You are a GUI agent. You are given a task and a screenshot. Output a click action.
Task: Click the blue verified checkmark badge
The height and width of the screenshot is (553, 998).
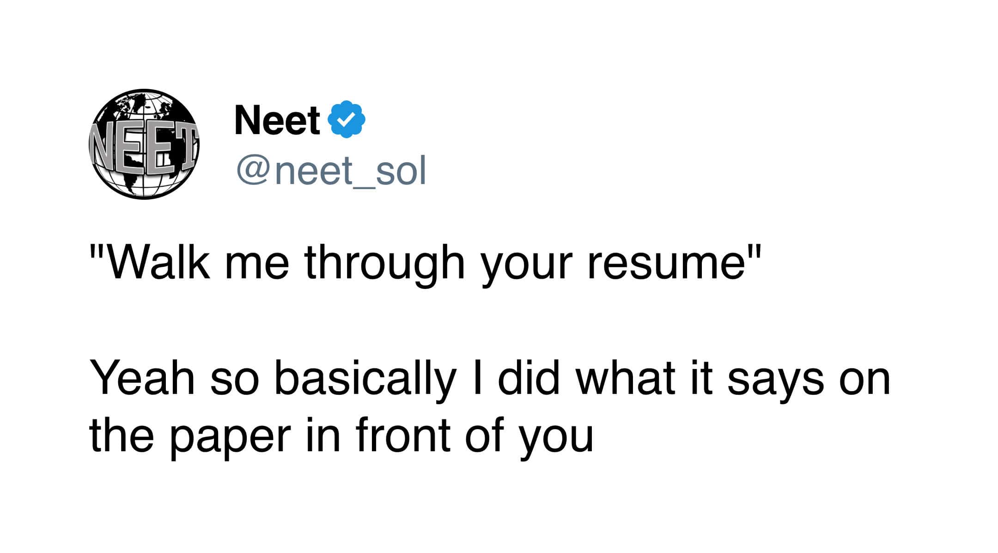click(x=347, y=119)
